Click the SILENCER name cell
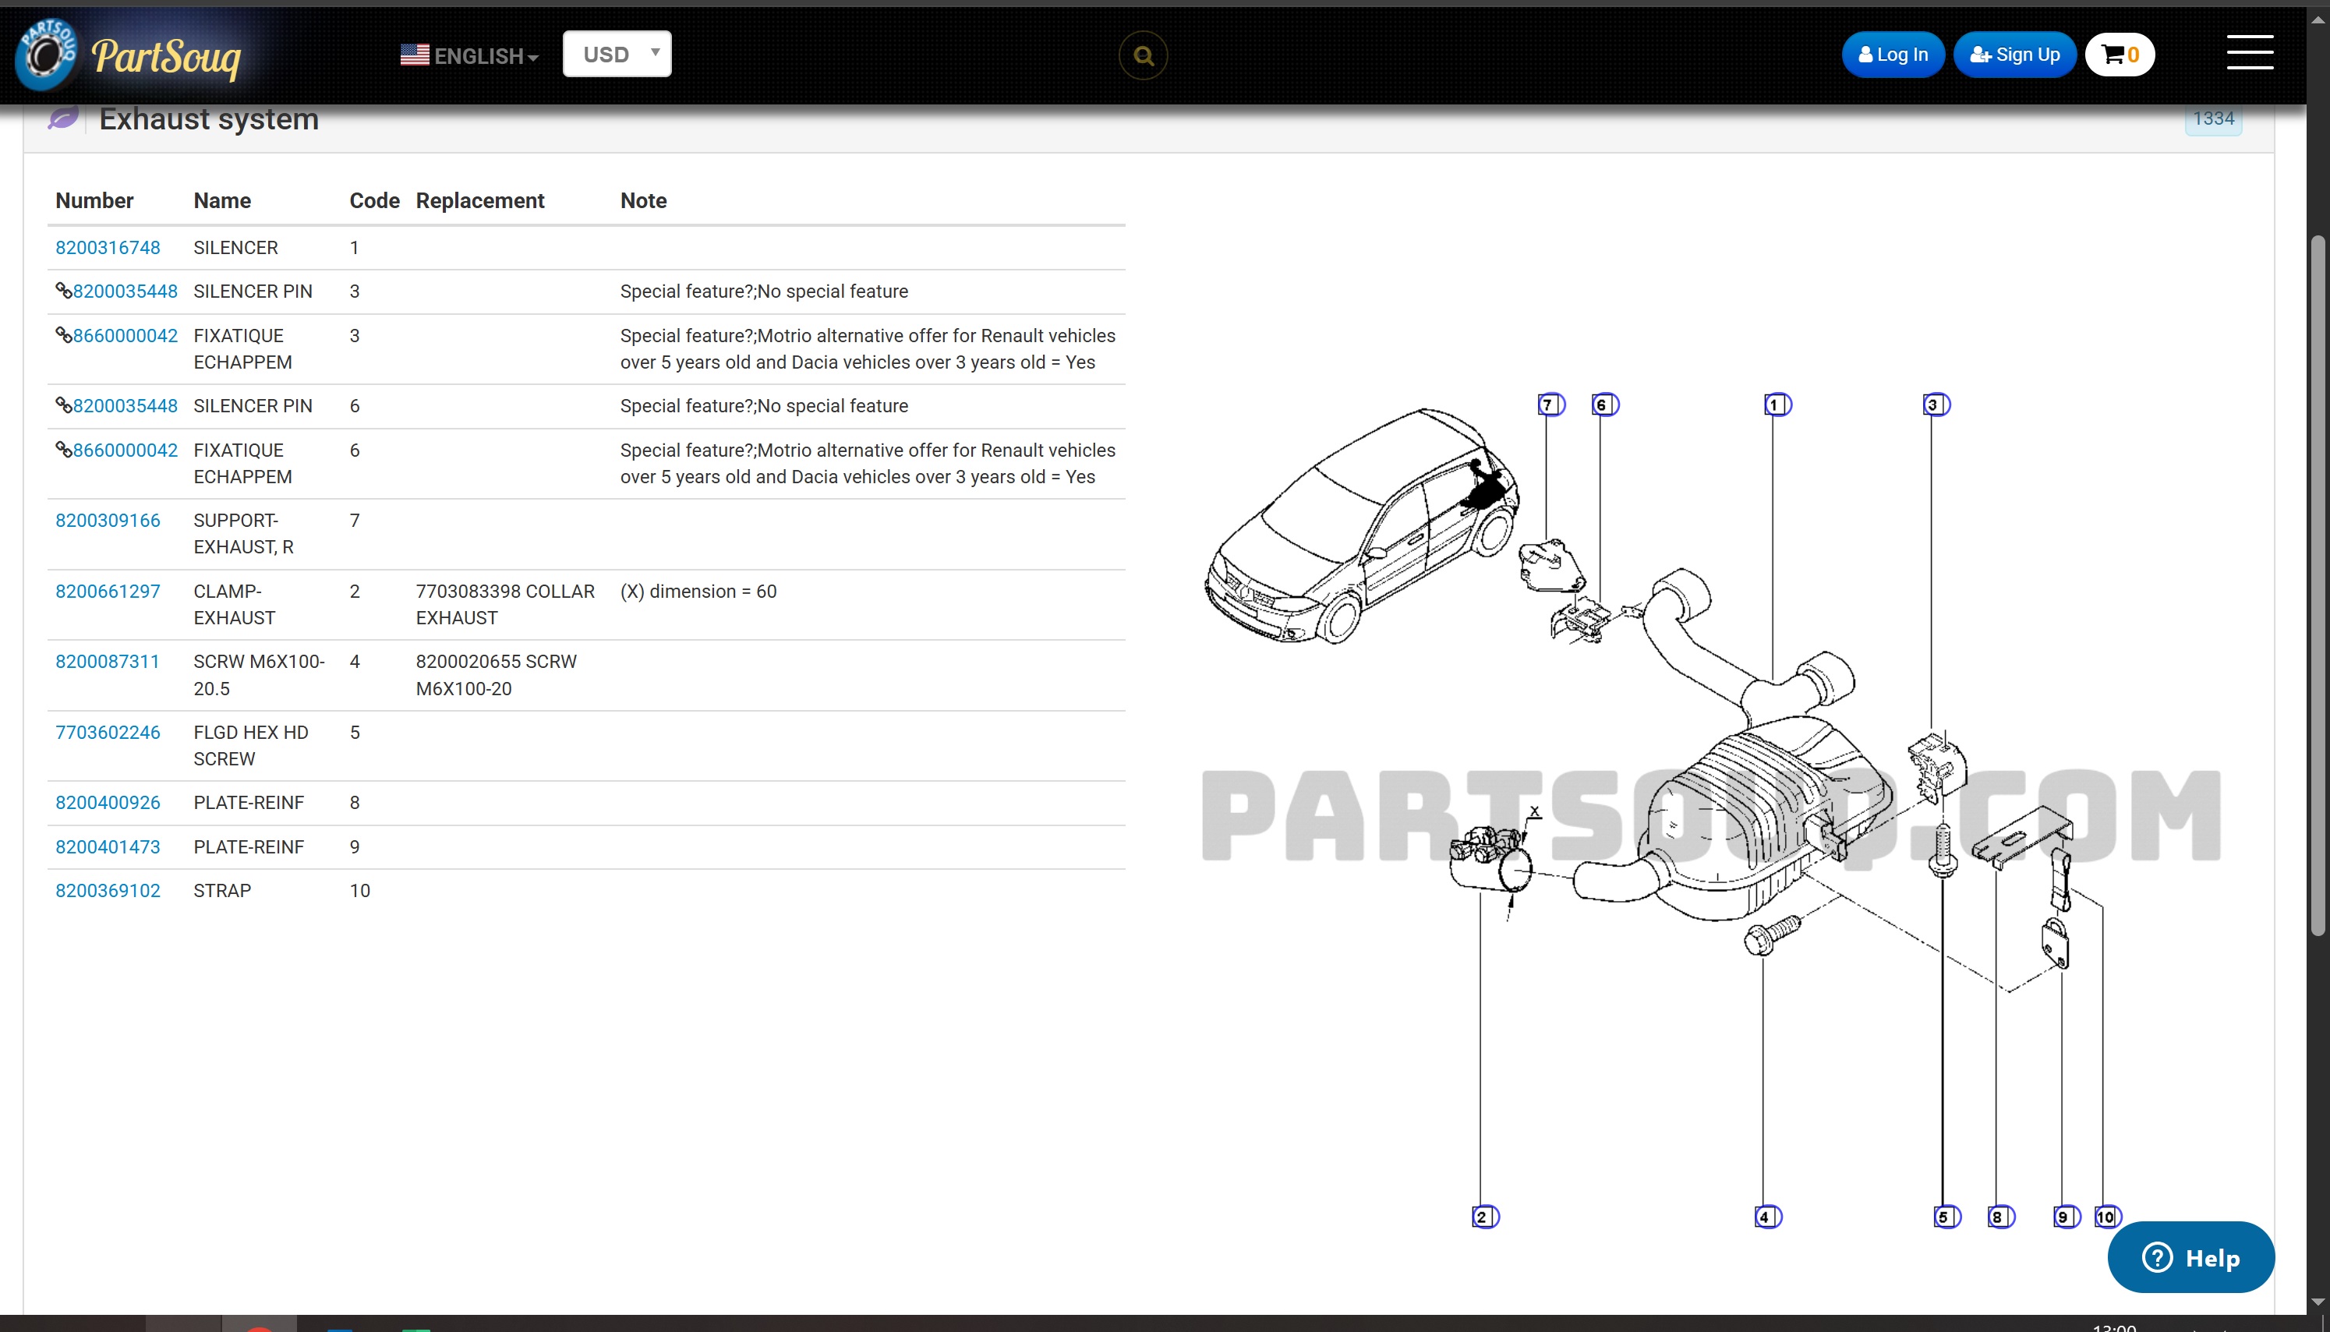Image resolution: width=2330 pixels, height=1332 pixels. point(236,248)
